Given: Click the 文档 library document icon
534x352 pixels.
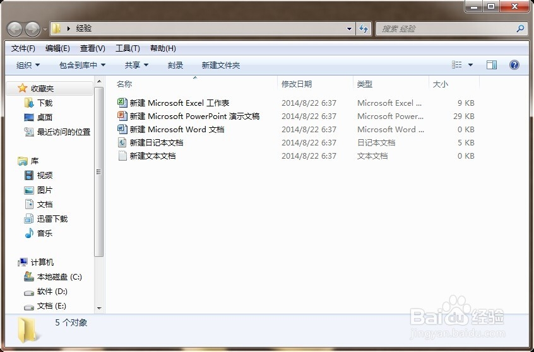Looking at the screenshot, I should 29,204.
